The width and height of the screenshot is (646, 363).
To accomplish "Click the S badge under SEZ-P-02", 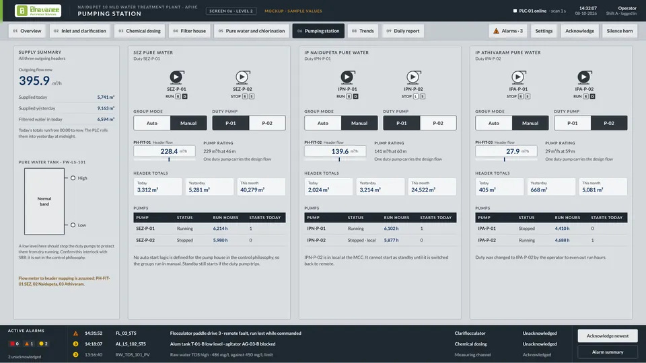I will tap(252, 96).
